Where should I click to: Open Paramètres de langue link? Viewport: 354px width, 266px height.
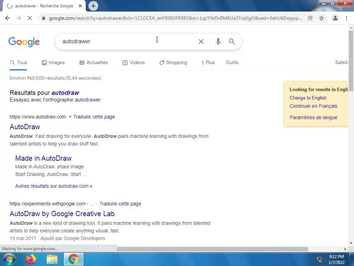click(313, 118)
